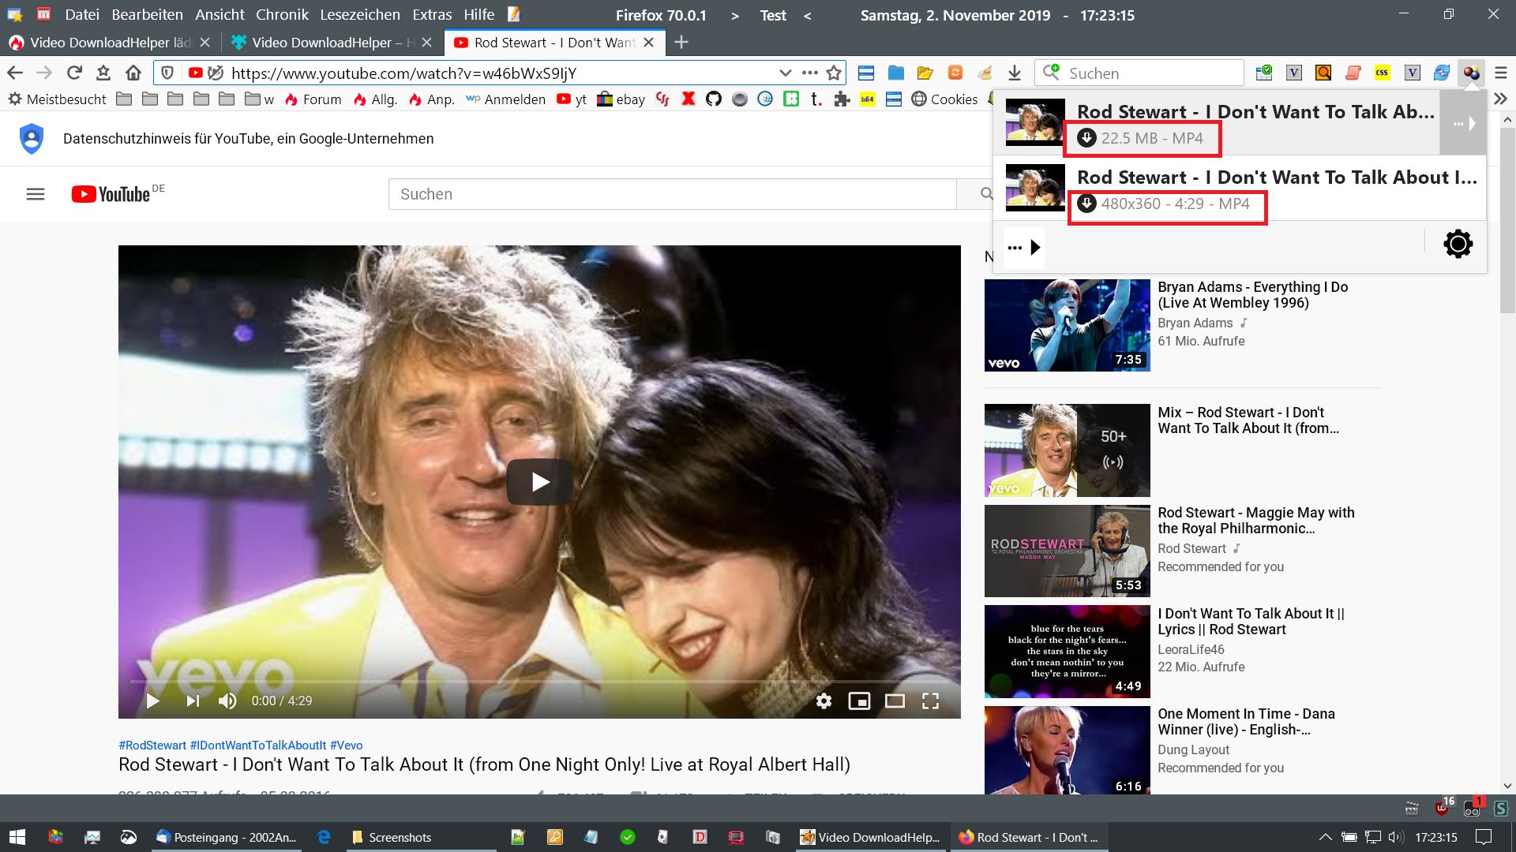
Task: Open Video DownloadHelper settings gear
Action: pos(1458,244)
